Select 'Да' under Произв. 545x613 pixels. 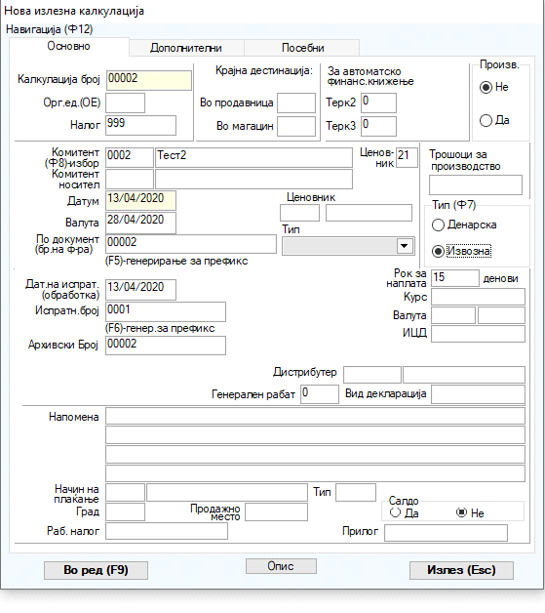(x=486, y=120)
